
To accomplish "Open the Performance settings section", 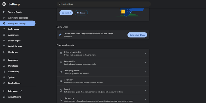I will click(14, 29).
